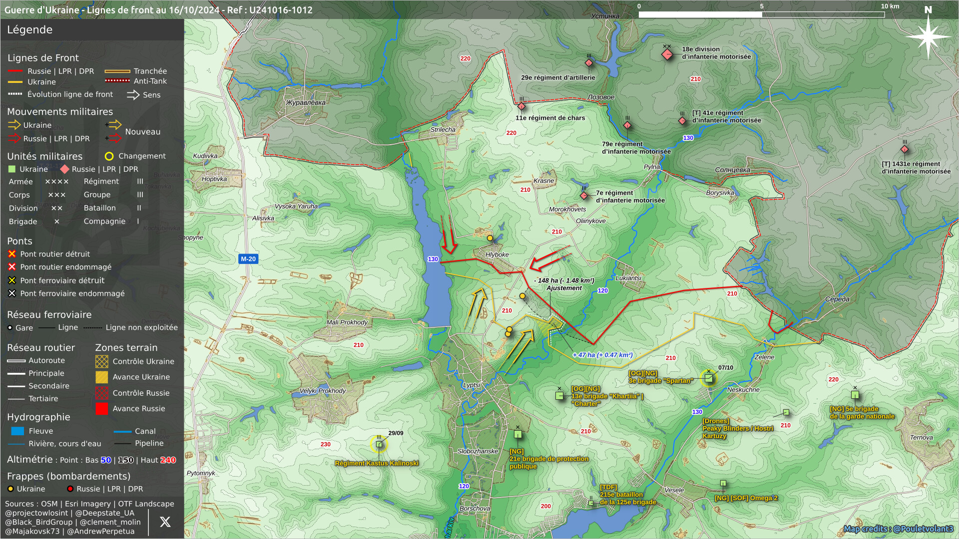The image size is (959, 539).
Task: Click the yellow Changement circle legend symbol
Action: [x=109, y=156]
